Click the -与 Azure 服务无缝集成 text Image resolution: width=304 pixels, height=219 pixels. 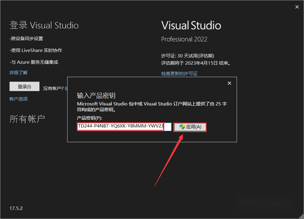(34, 62)
